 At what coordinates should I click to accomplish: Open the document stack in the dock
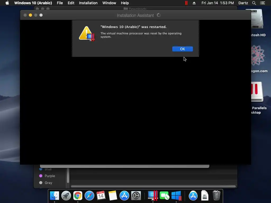point(205,196)
